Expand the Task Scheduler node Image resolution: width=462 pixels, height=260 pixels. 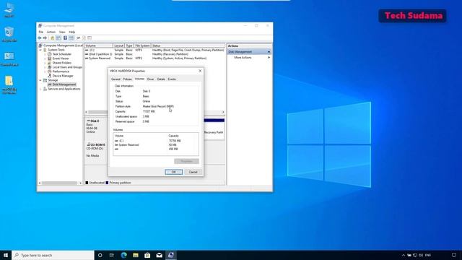[x=45, y=54]
